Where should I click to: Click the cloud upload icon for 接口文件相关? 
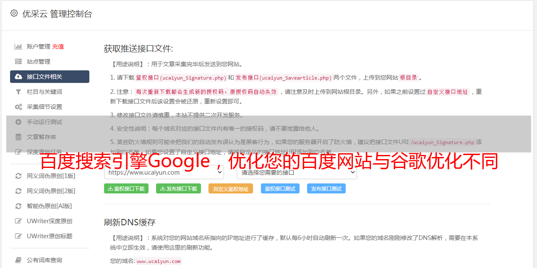click(x=18, y=77)
